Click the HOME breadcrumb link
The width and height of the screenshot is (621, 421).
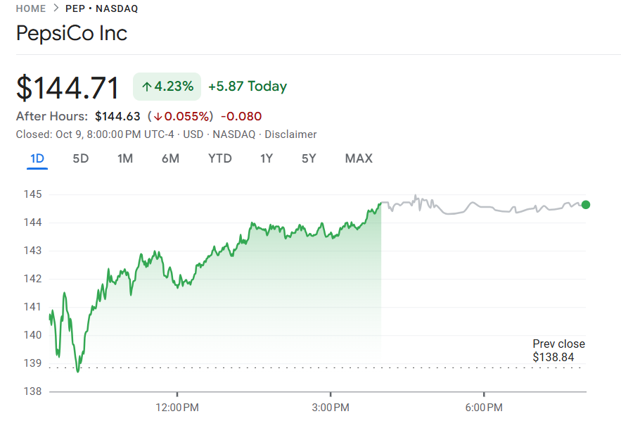click(30, 8)
